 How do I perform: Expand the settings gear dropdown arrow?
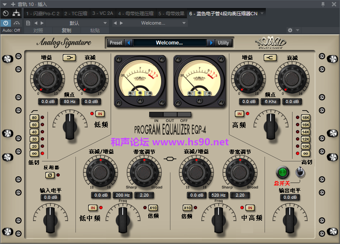pyautogui.click(x=298, y=30)
